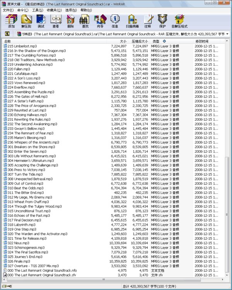Click the mp3 icon of 215 Limberlost
This screenshot has width=232, height=290.
point(5,46)
